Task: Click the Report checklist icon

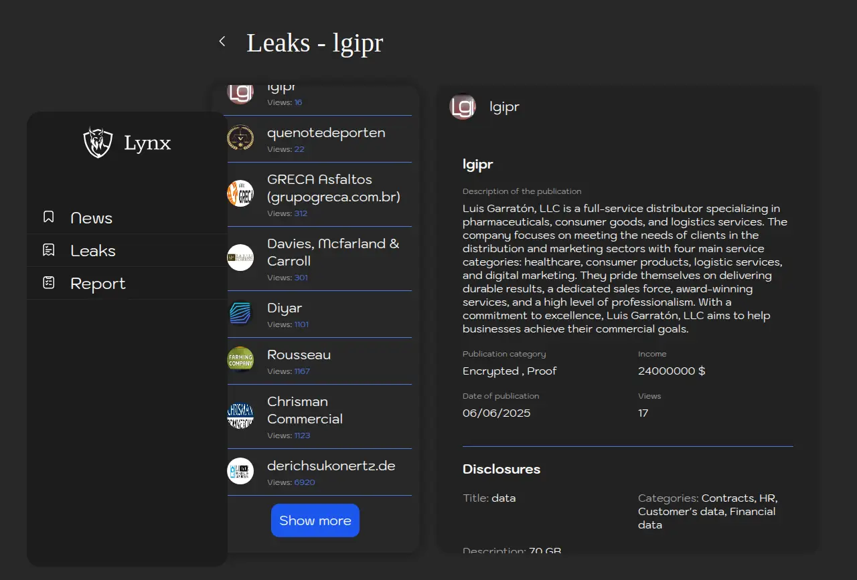Action: [48, 283]
